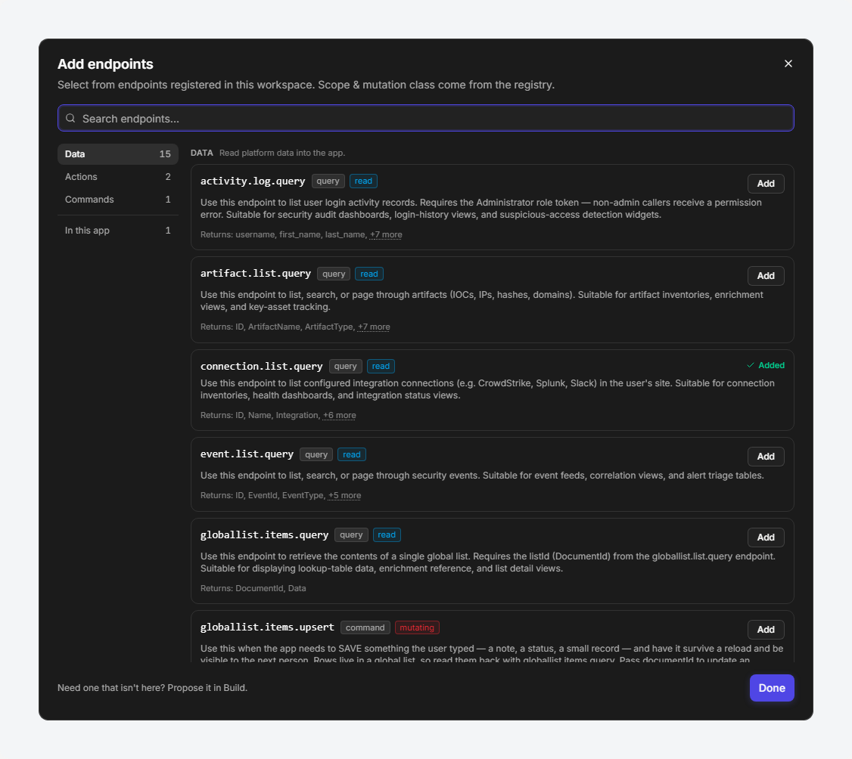Add the globallist.items.upsert endpoint
Image resolution: width=852 pixels, height=759 pixels.
766,630
